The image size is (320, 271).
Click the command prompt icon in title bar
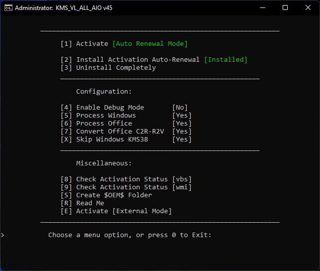(8, 8)
